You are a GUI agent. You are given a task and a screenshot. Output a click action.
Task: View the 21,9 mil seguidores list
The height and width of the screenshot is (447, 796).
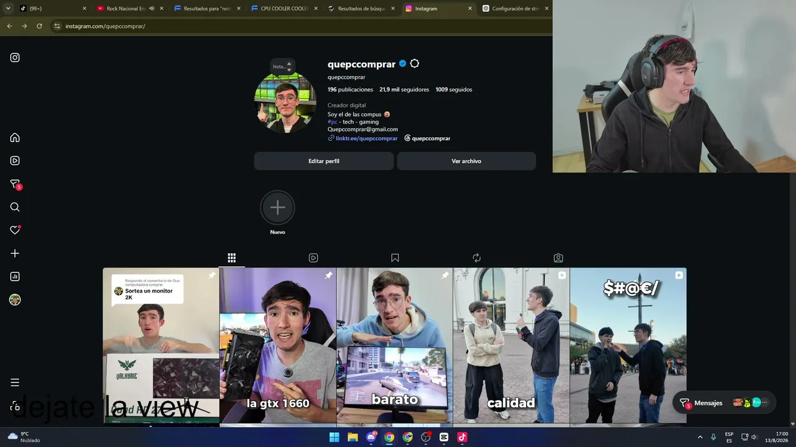coord(404,90)
